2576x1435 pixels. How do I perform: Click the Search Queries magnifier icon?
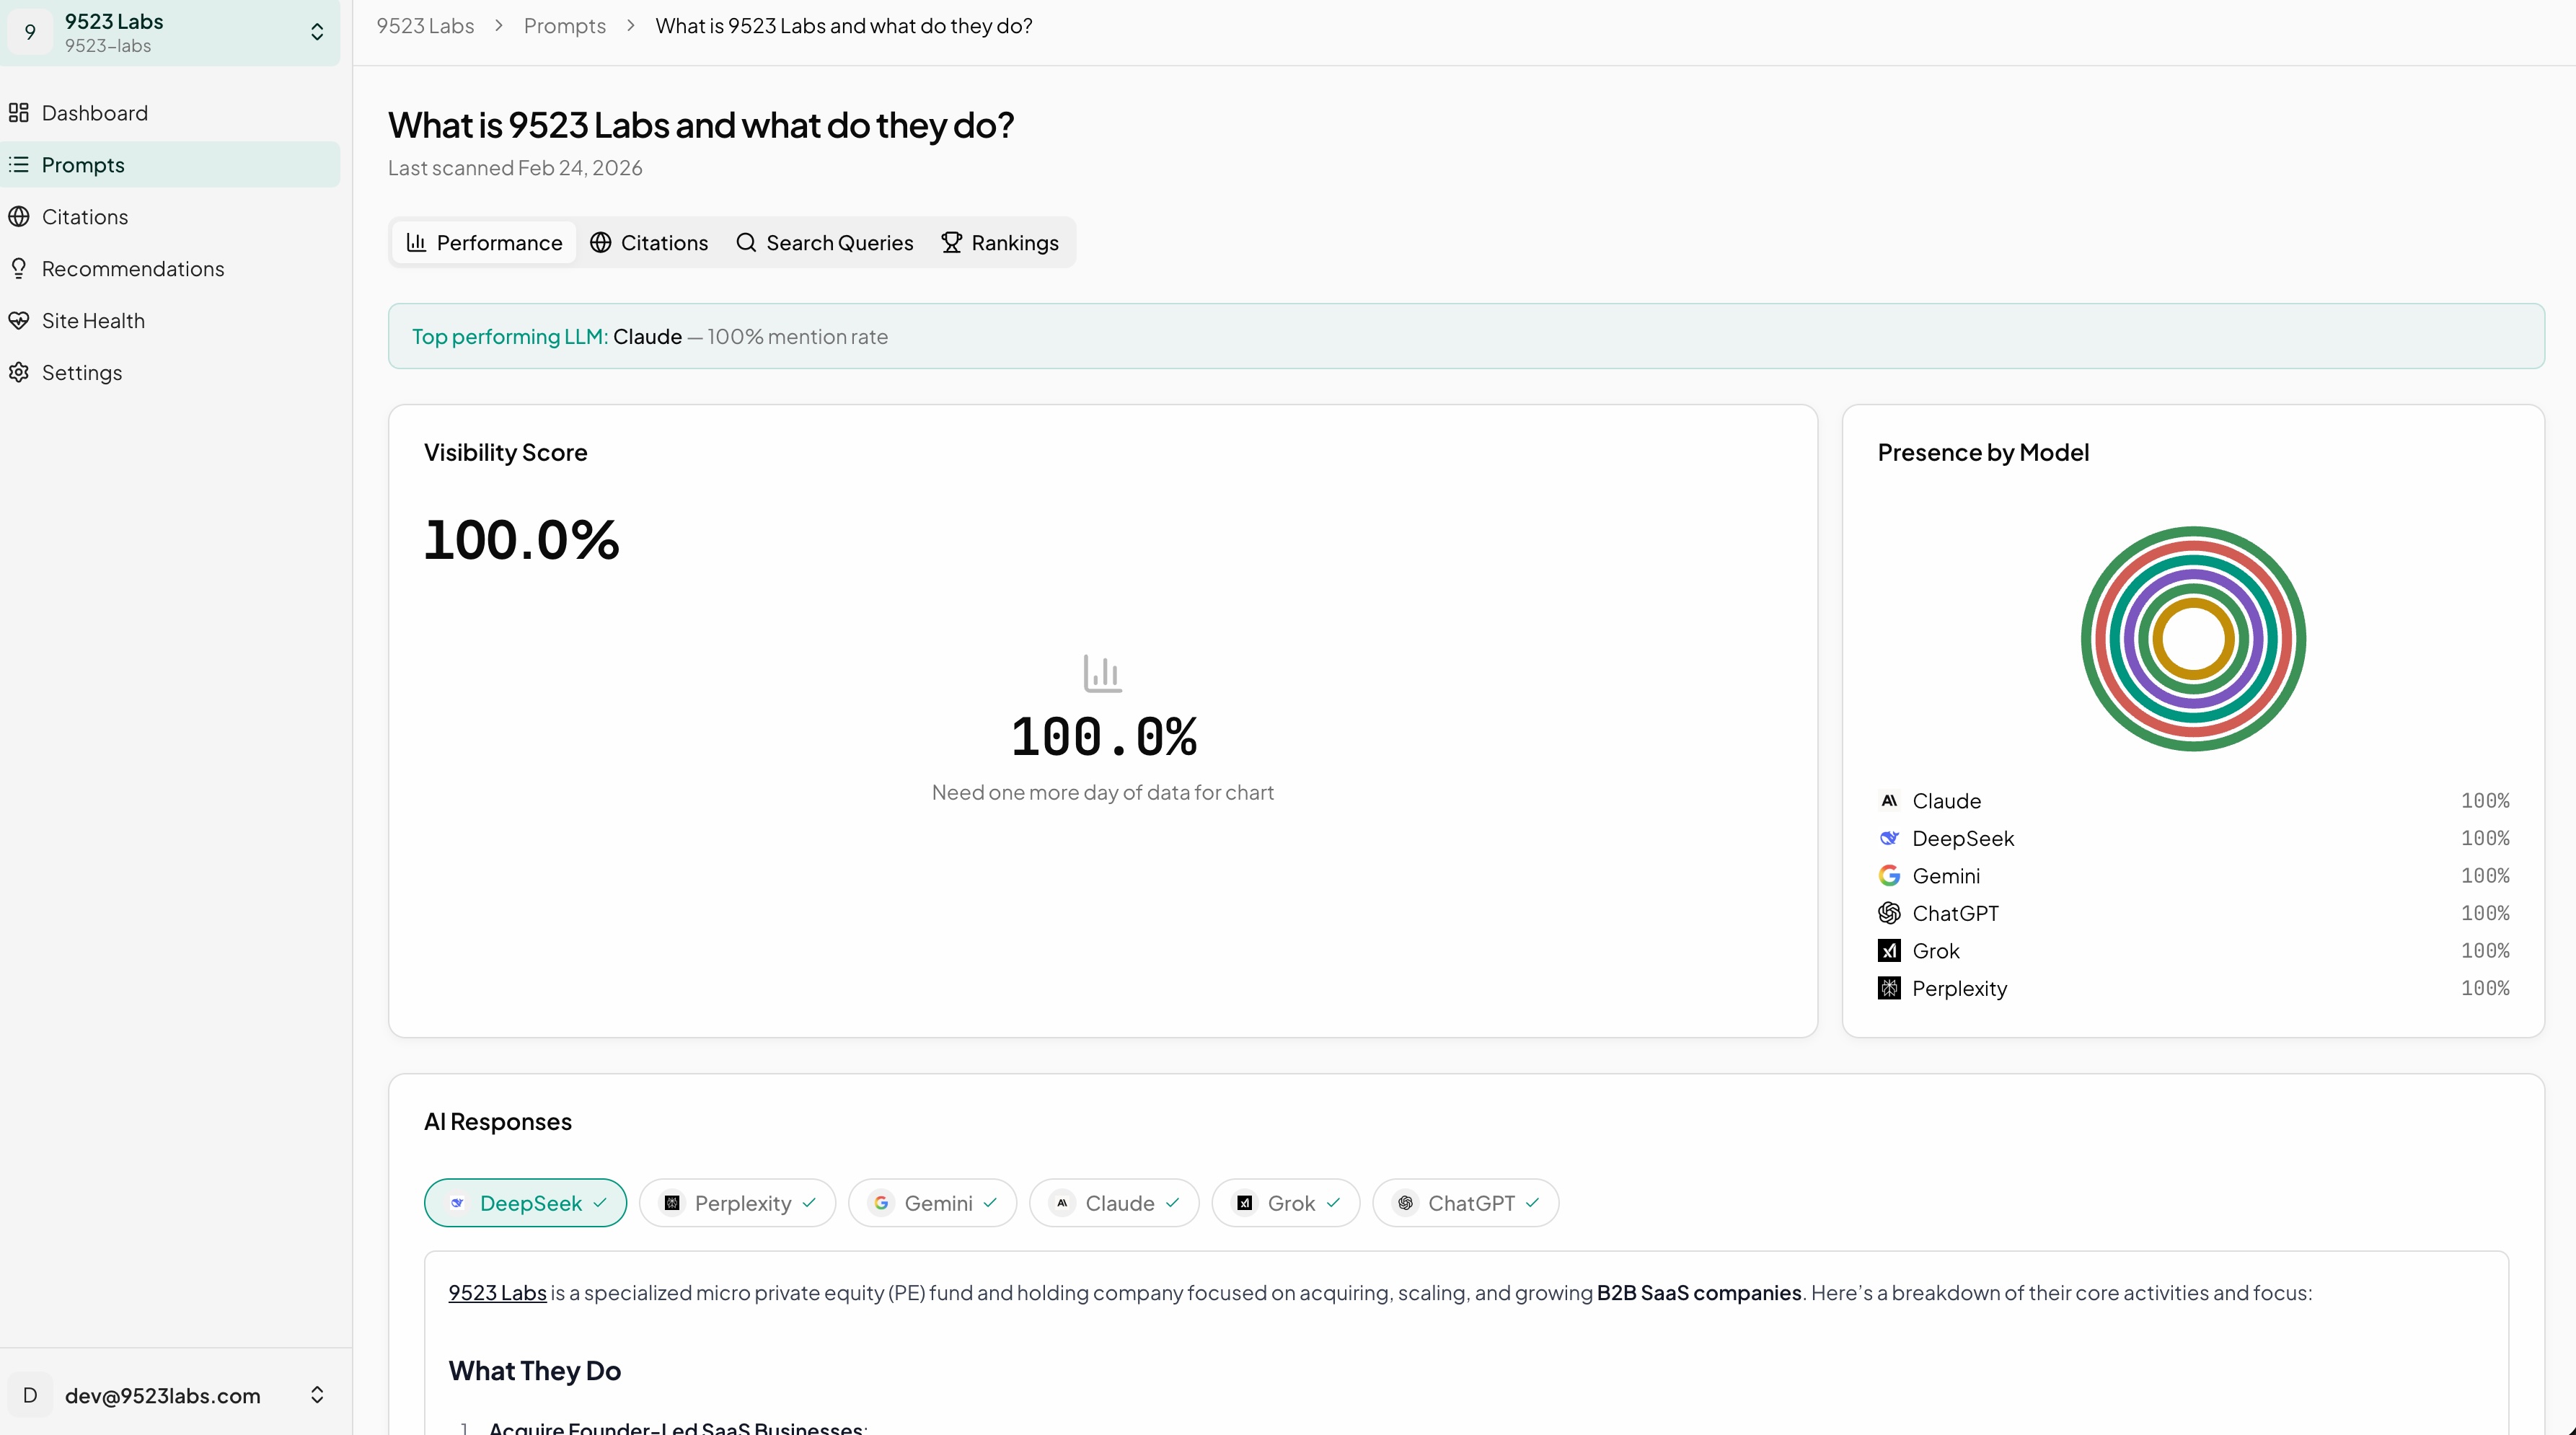click(746, 243)
